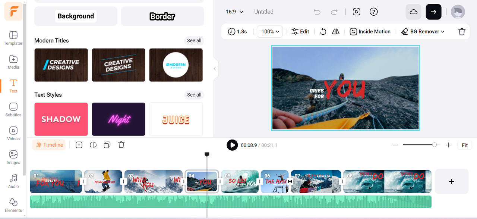Delete selected item via toolbar trash icon
The image size is (477, 219).
pos(462,32)
